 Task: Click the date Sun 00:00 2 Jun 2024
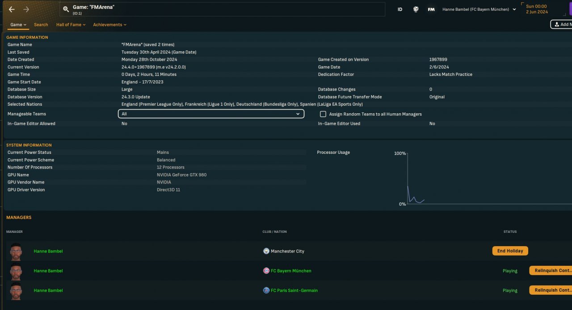[537, 9]
